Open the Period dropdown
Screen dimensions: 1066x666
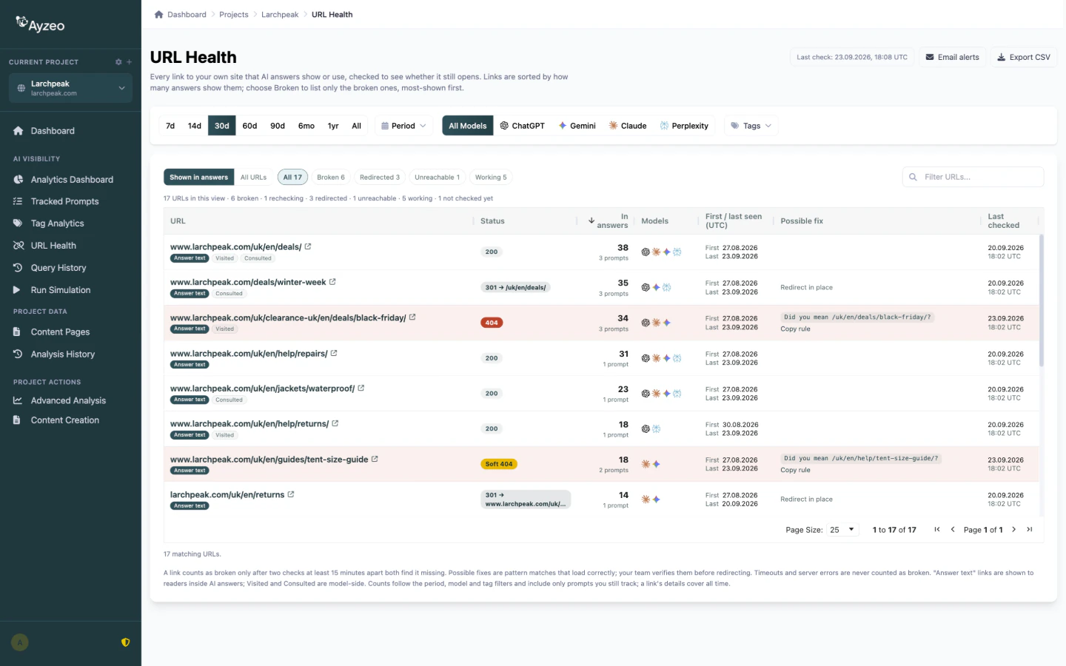point(403,126)
